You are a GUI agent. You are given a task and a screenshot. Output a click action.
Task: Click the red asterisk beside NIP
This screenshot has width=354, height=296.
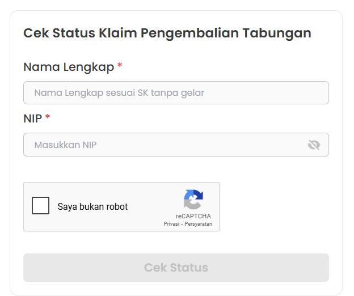(48, 117)
